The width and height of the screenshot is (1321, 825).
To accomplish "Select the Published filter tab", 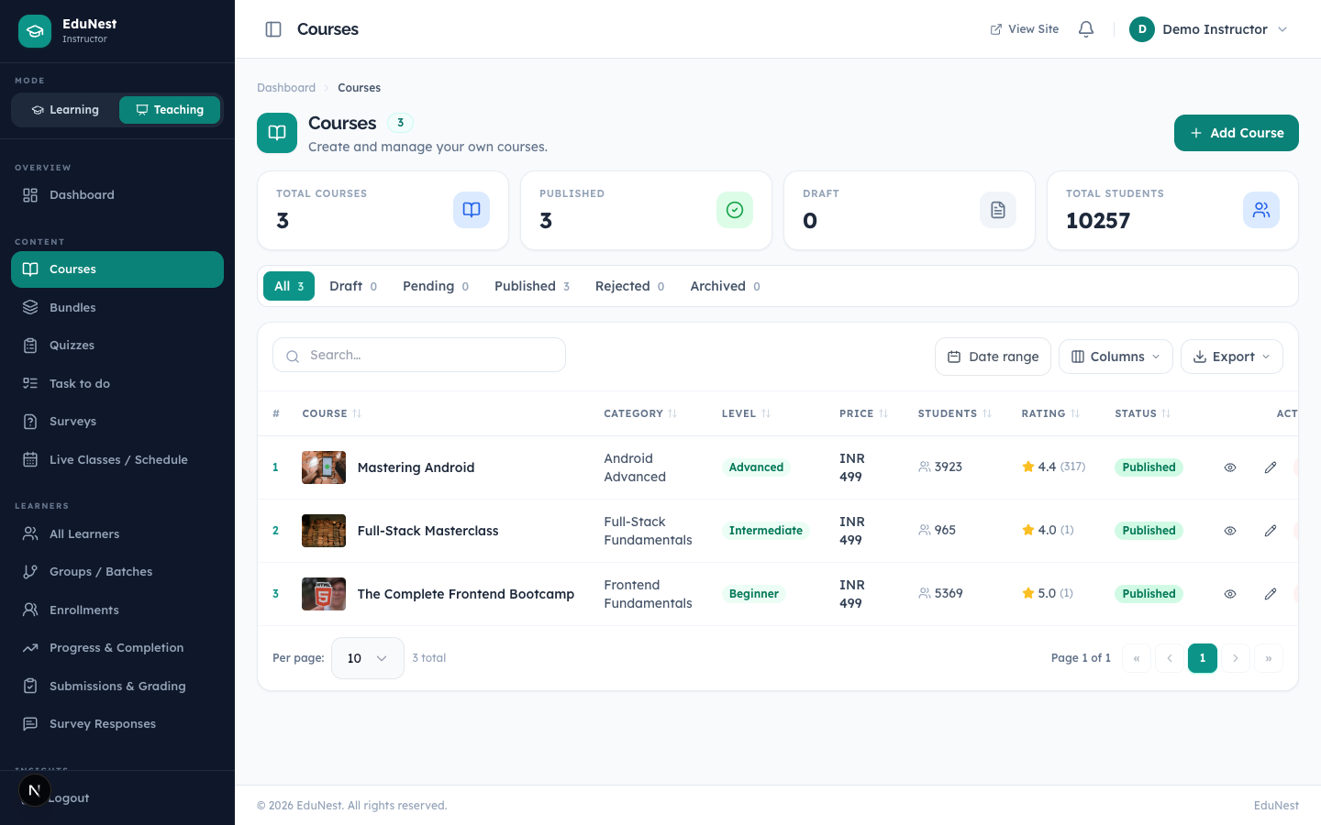I will [532, 286].
